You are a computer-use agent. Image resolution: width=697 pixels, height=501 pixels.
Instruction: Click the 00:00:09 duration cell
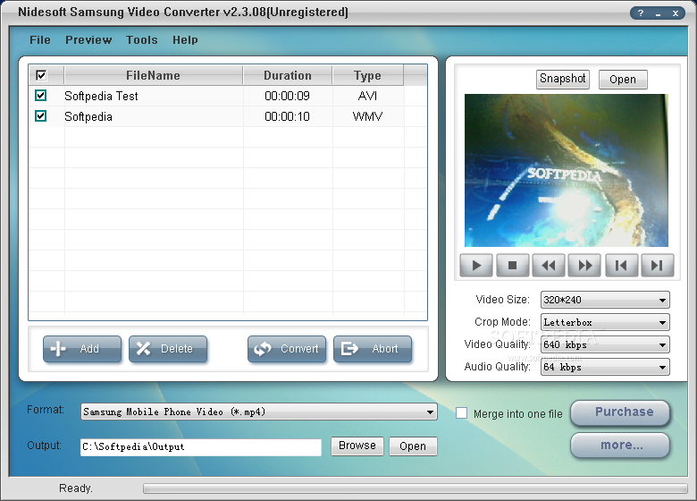point(287,96)
